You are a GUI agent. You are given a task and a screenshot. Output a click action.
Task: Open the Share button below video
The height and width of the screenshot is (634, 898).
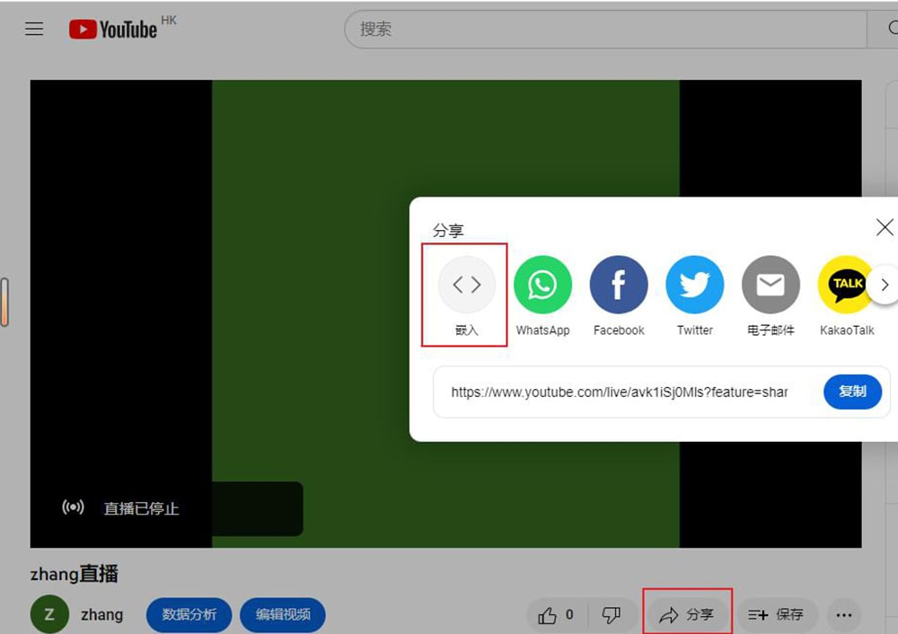tap(688, 615)
